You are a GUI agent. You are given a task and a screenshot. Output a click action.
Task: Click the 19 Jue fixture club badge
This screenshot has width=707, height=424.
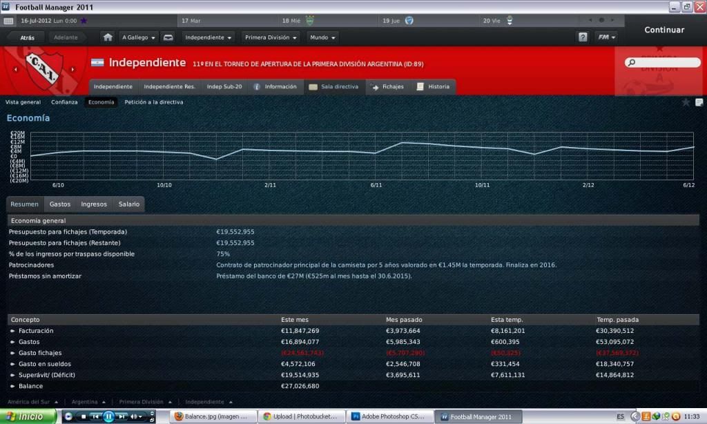409,20
